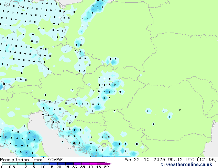Click the ECMWF model label
218x168 pixels.
click(x=55, y=160)
